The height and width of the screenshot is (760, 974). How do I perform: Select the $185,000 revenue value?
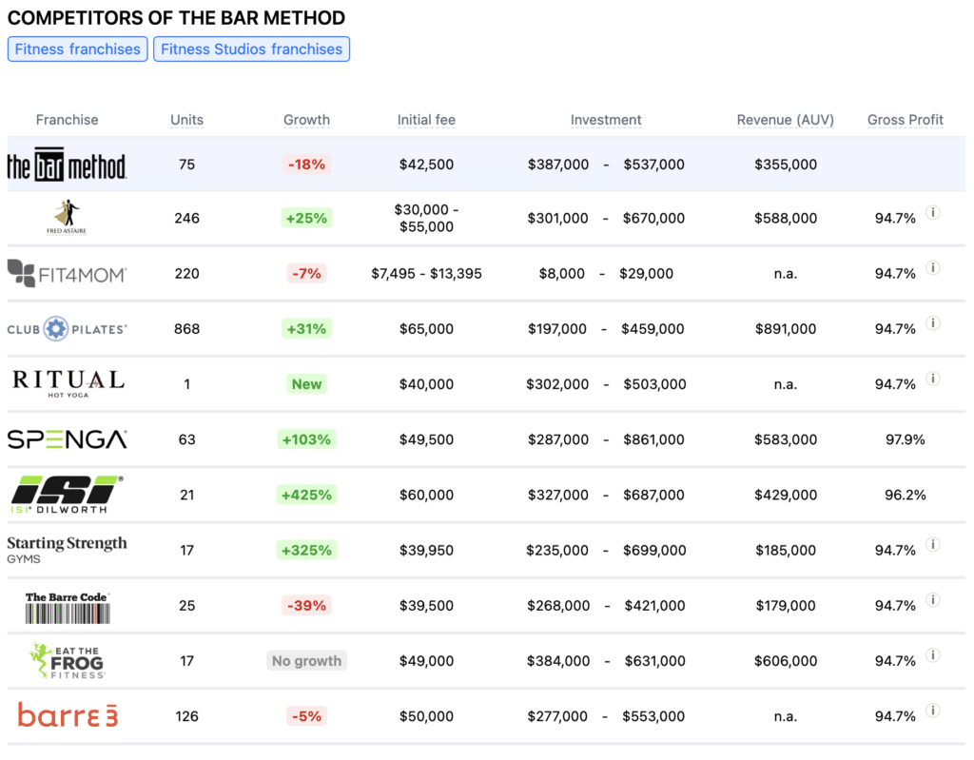[785, 550]
